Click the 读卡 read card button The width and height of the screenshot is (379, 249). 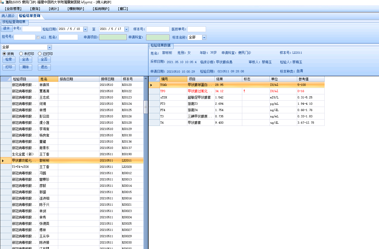point(7,29)
